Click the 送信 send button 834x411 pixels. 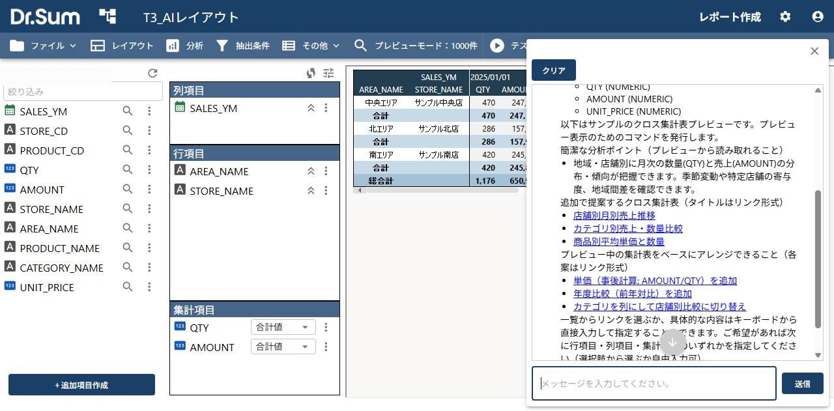pos(803,384)
